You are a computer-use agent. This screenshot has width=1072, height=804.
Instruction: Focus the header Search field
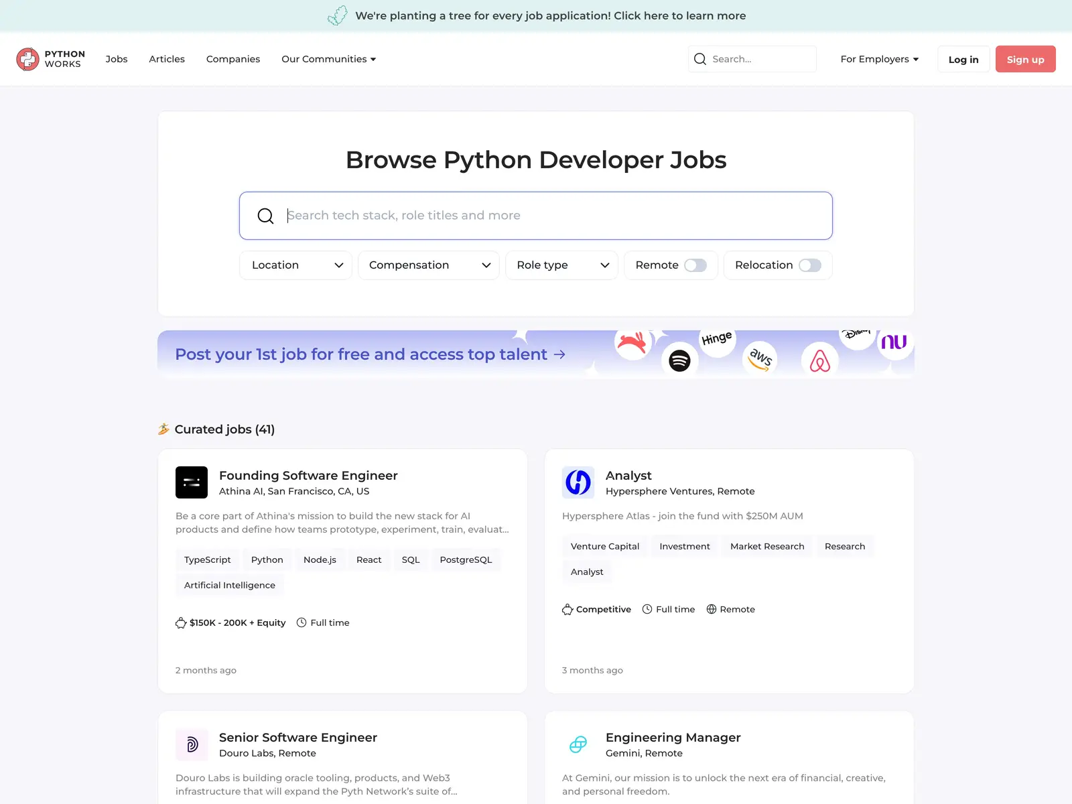point(752,59)
